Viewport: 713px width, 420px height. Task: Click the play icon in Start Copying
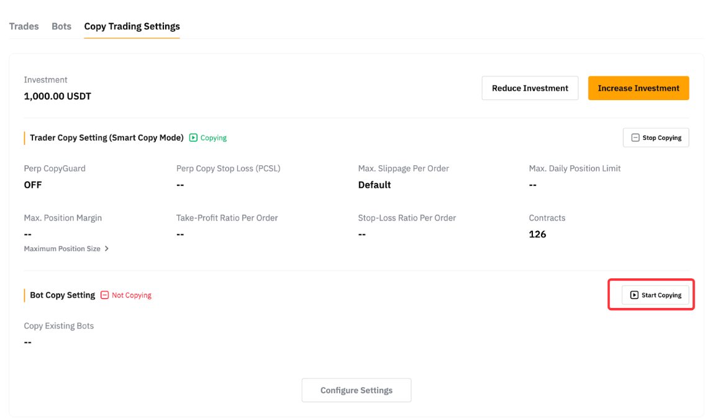pos(634,295)
